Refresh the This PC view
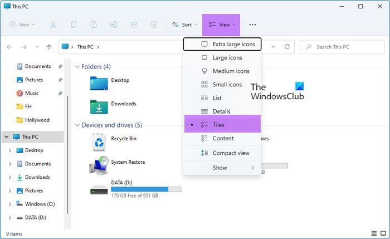This screenshot has width=390, height=239. (x=287, y=47)
